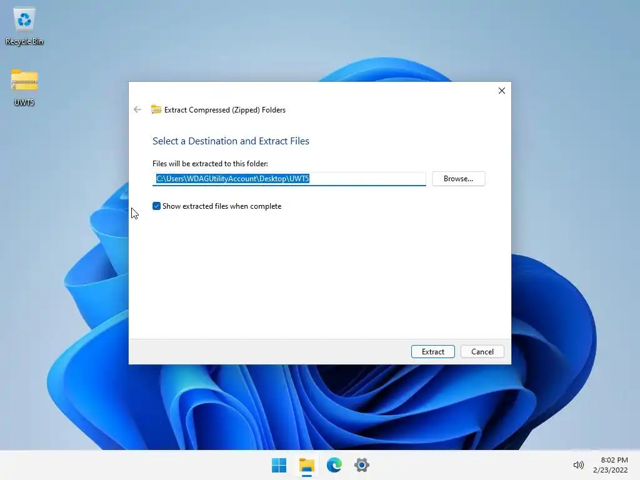640x480 pixels.
Task: Select the UWT5 zipped folder icon
Action: point(24,87)
